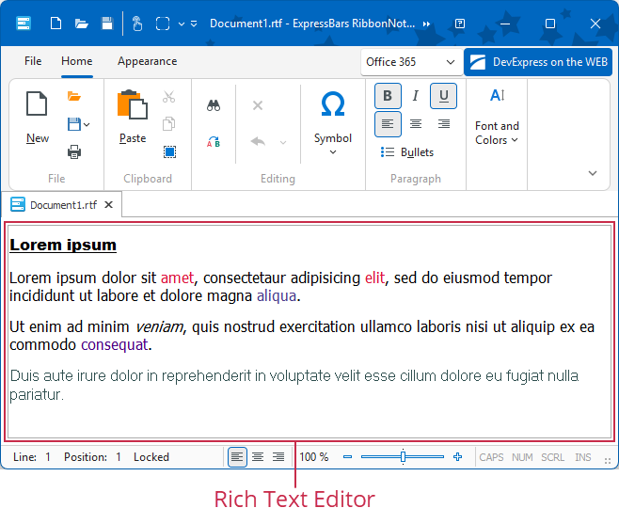This screenshot has width=619, height=508.
Task: Expand the save options arrow in ribbon
Action: coord(87,125)
